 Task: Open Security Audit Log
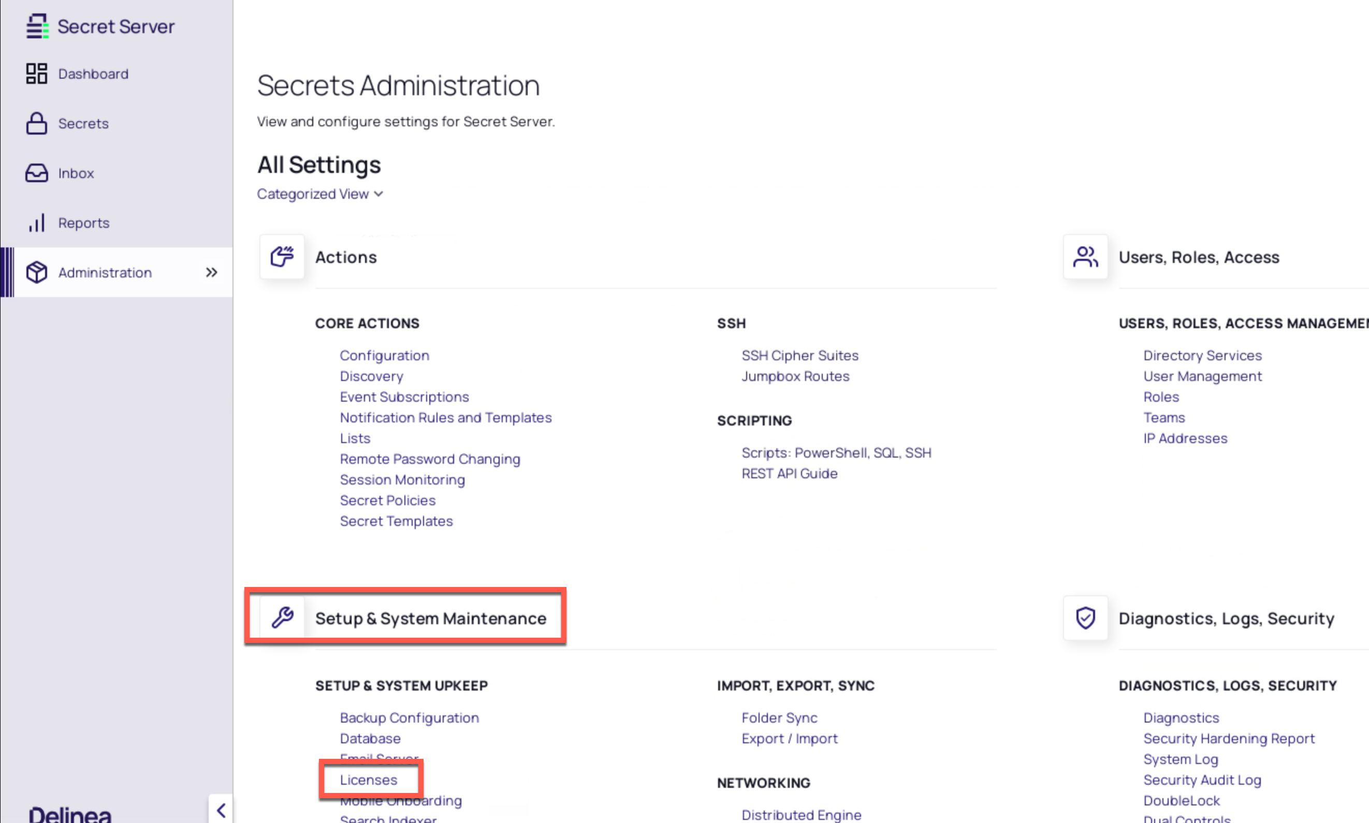[1202, 780]
